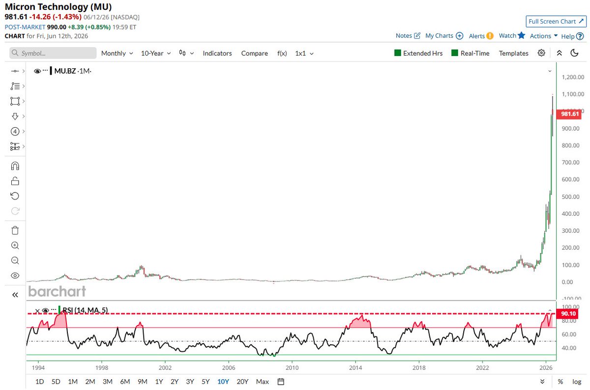Collapse the left drawing toolbar
This screenshot has height=390, width=590.
tap(15, 295)
